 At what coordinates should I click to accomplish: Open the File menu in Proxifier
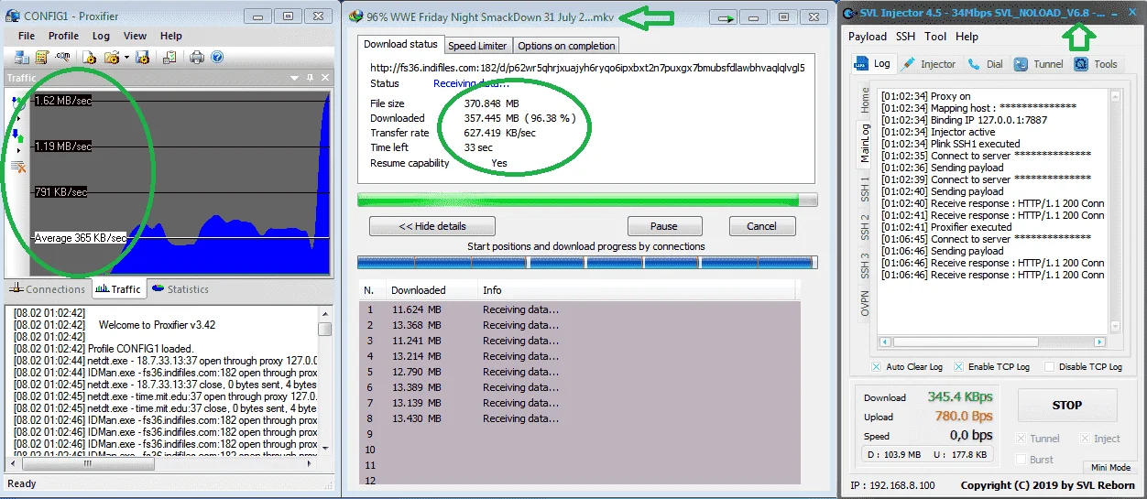point(27,36)
